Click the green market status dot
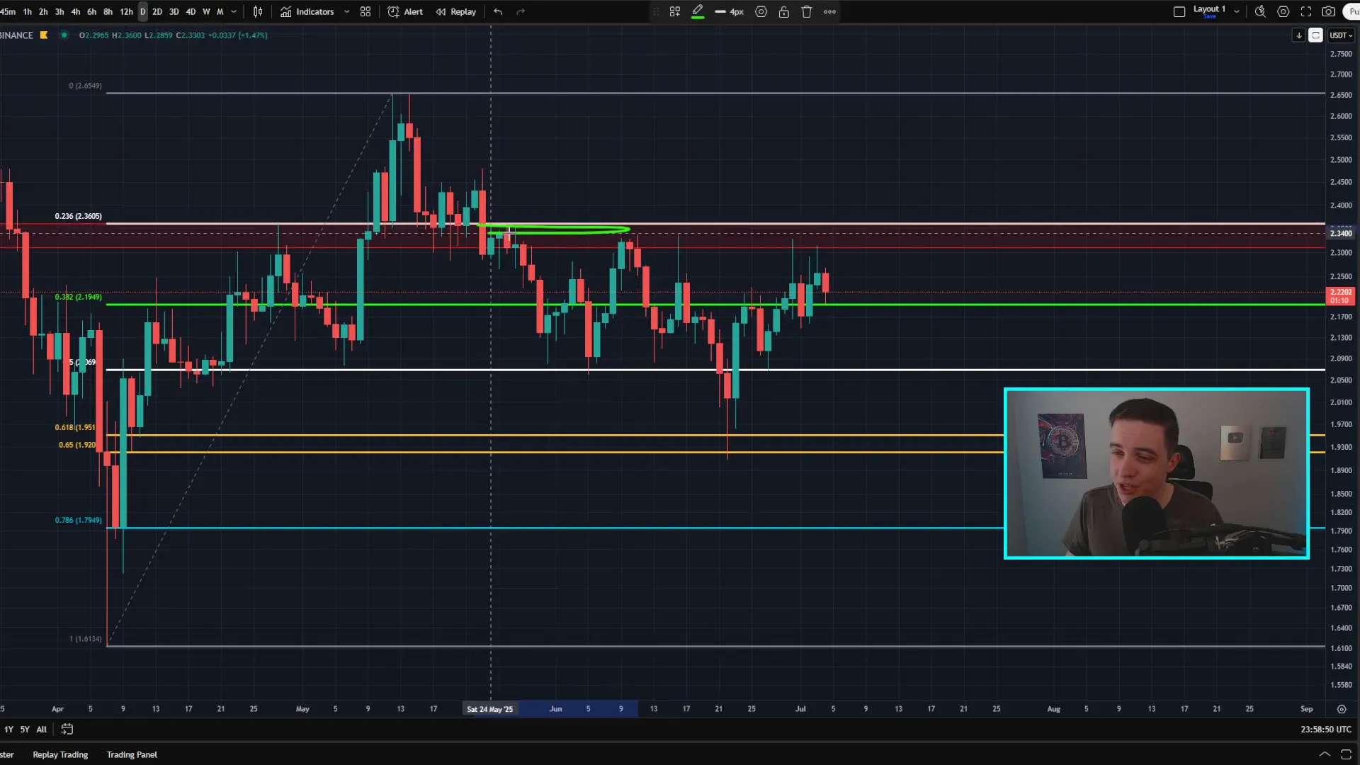This screenshot has width=1360, height=765. click(x=64, y=35)
